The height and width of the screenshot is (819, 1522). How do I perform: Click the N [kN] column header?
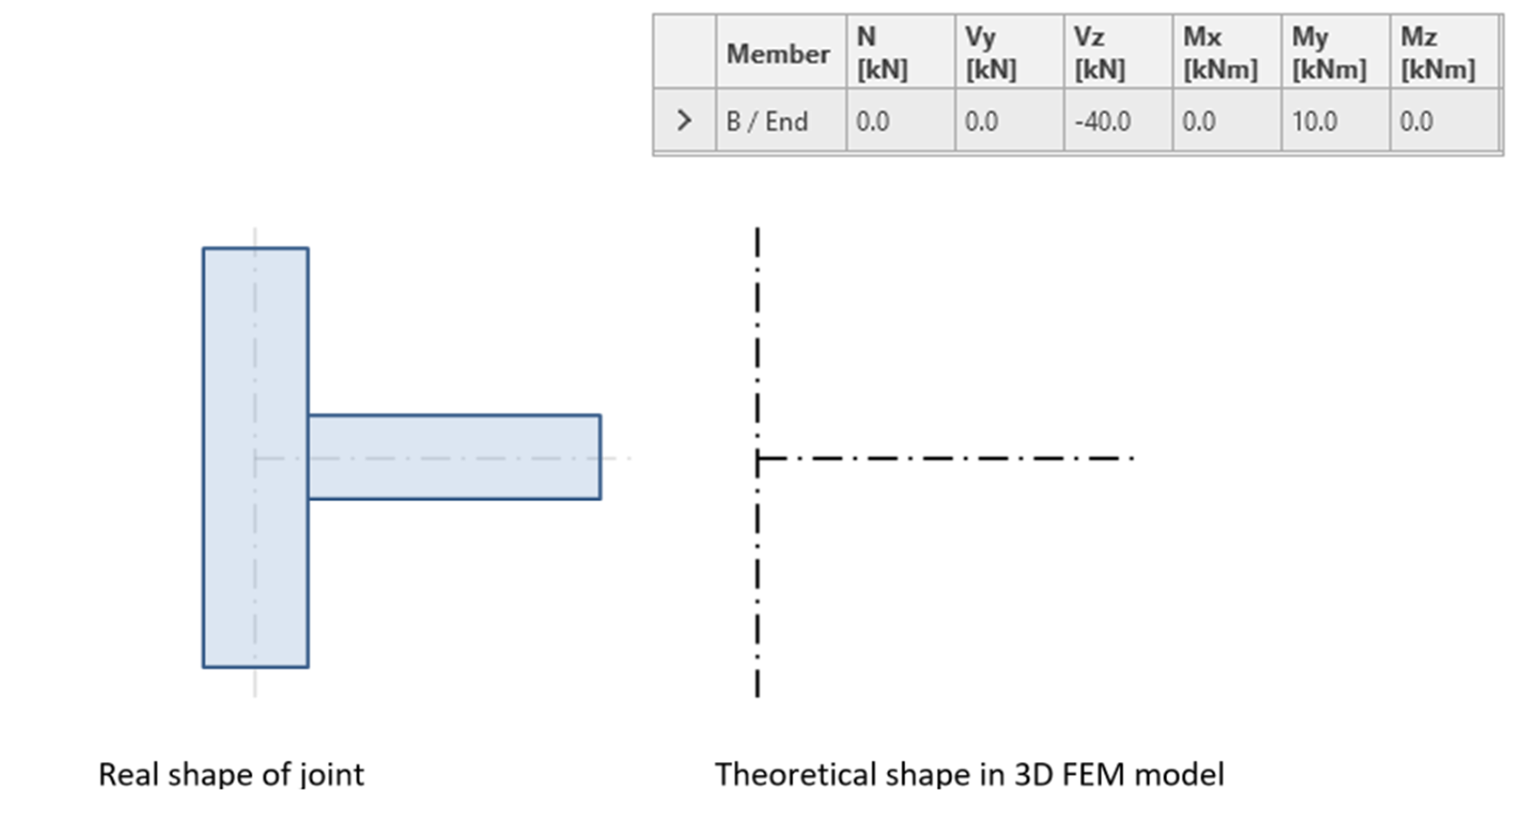[x=900, y=53]
